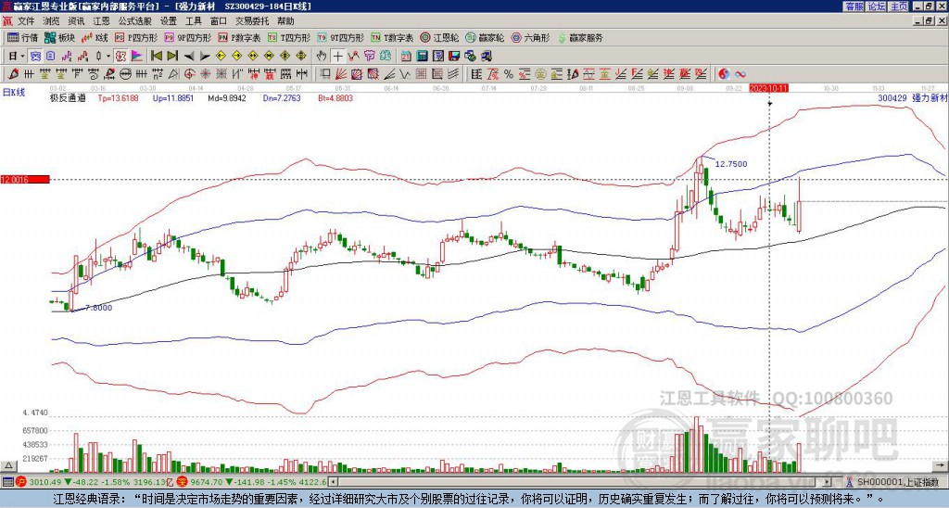Open the 文件 menu
Viewport: 949px width, 508px height.
pos(26,21)
